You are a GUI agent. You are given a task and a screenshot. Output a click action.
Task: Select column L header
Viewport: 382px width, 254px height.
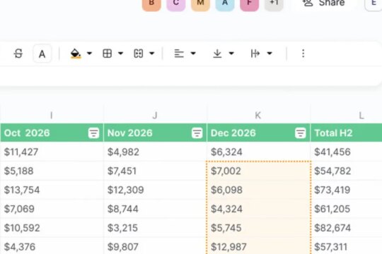[x=361, y=115]
